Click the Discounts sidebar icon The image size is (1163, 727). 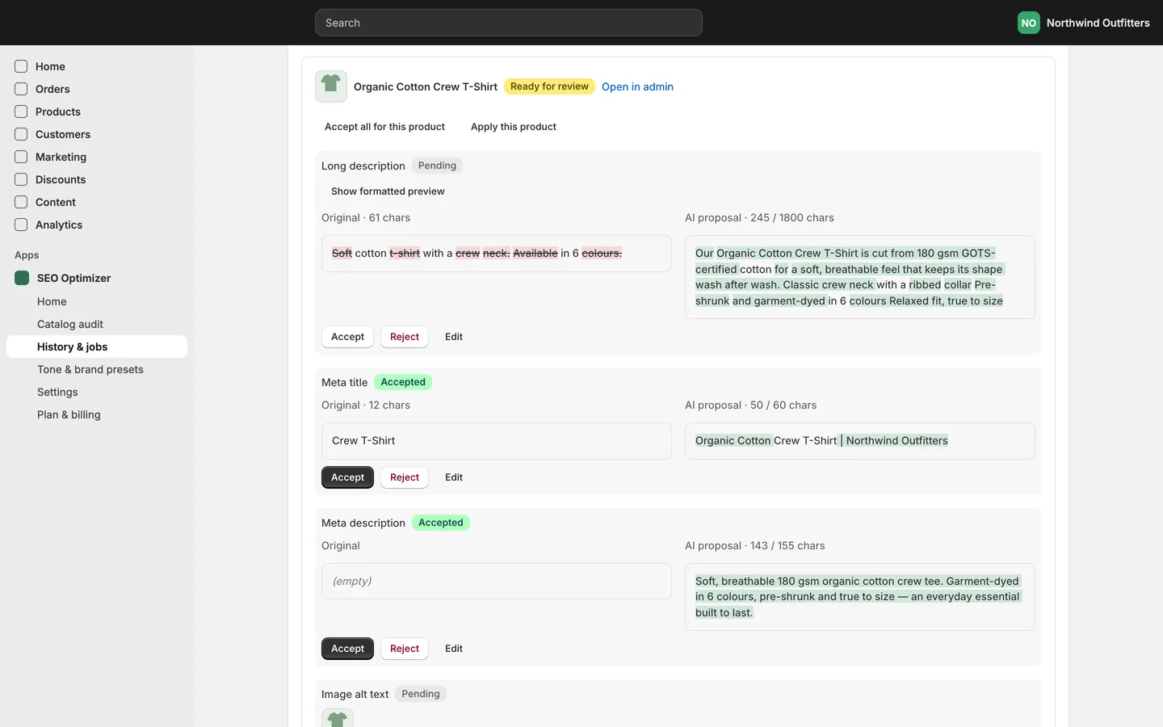(21, 179)
